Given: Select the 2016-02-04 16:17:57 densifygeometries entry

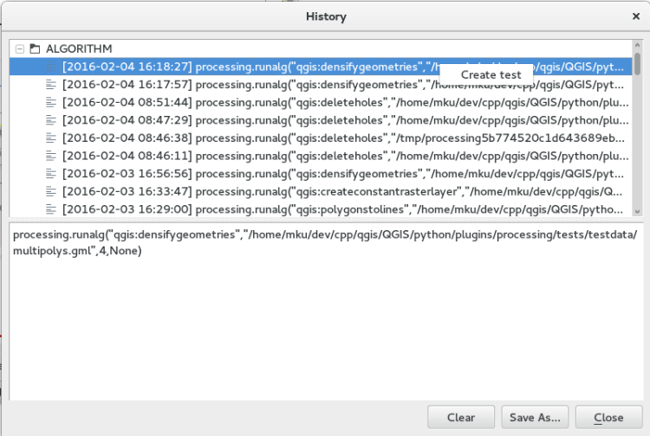Looking at the screenshot, I should coord(321,85).
